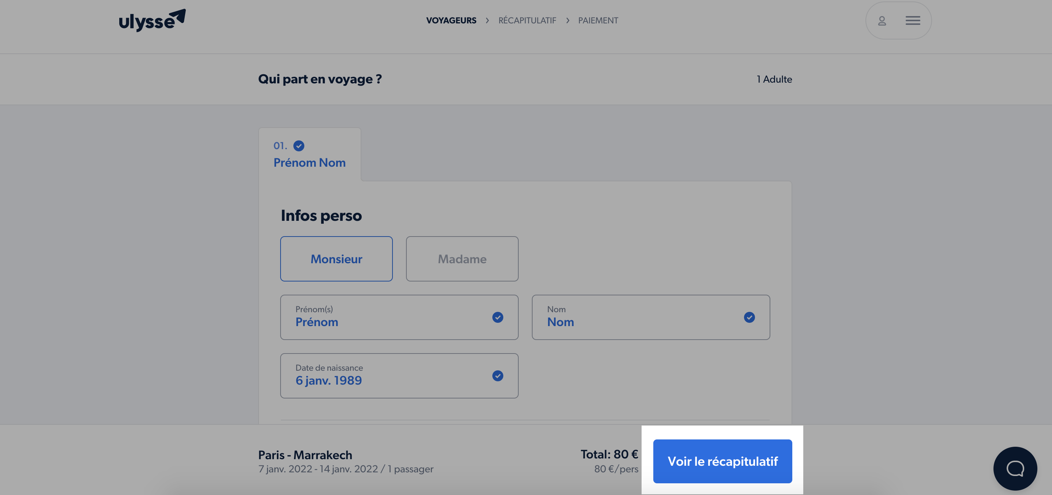Focus the Prénom(s) input field
The width and height of the screenshot is (1052, 495).
tap(399, 317)
